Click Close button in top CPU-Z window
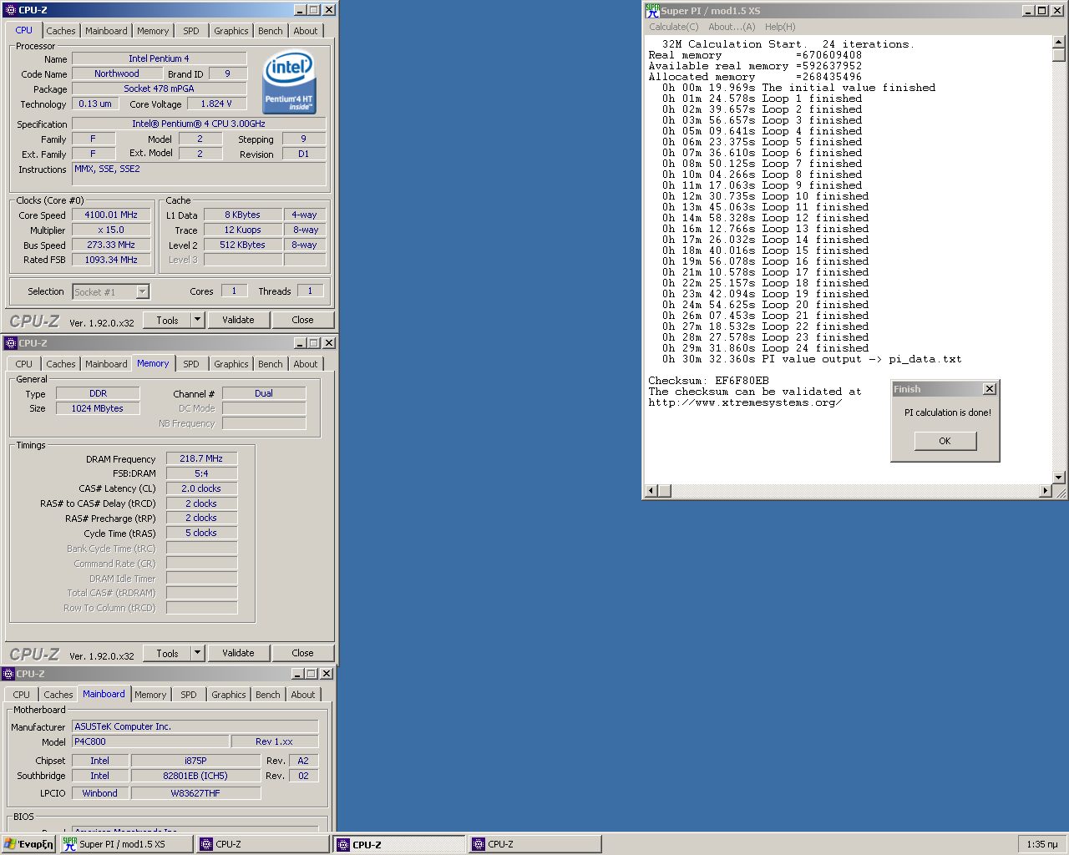Image resolution: width=1069 pixels, height=855 pixels. point(302,320)
